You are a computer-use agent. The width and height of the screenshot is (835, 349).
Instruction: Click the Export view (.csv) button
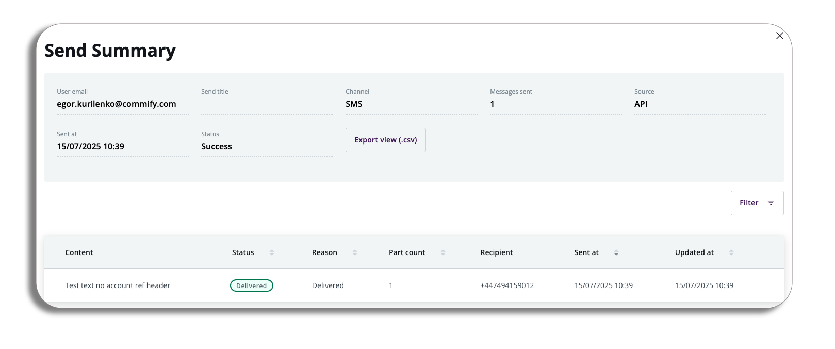coord(386,140)
